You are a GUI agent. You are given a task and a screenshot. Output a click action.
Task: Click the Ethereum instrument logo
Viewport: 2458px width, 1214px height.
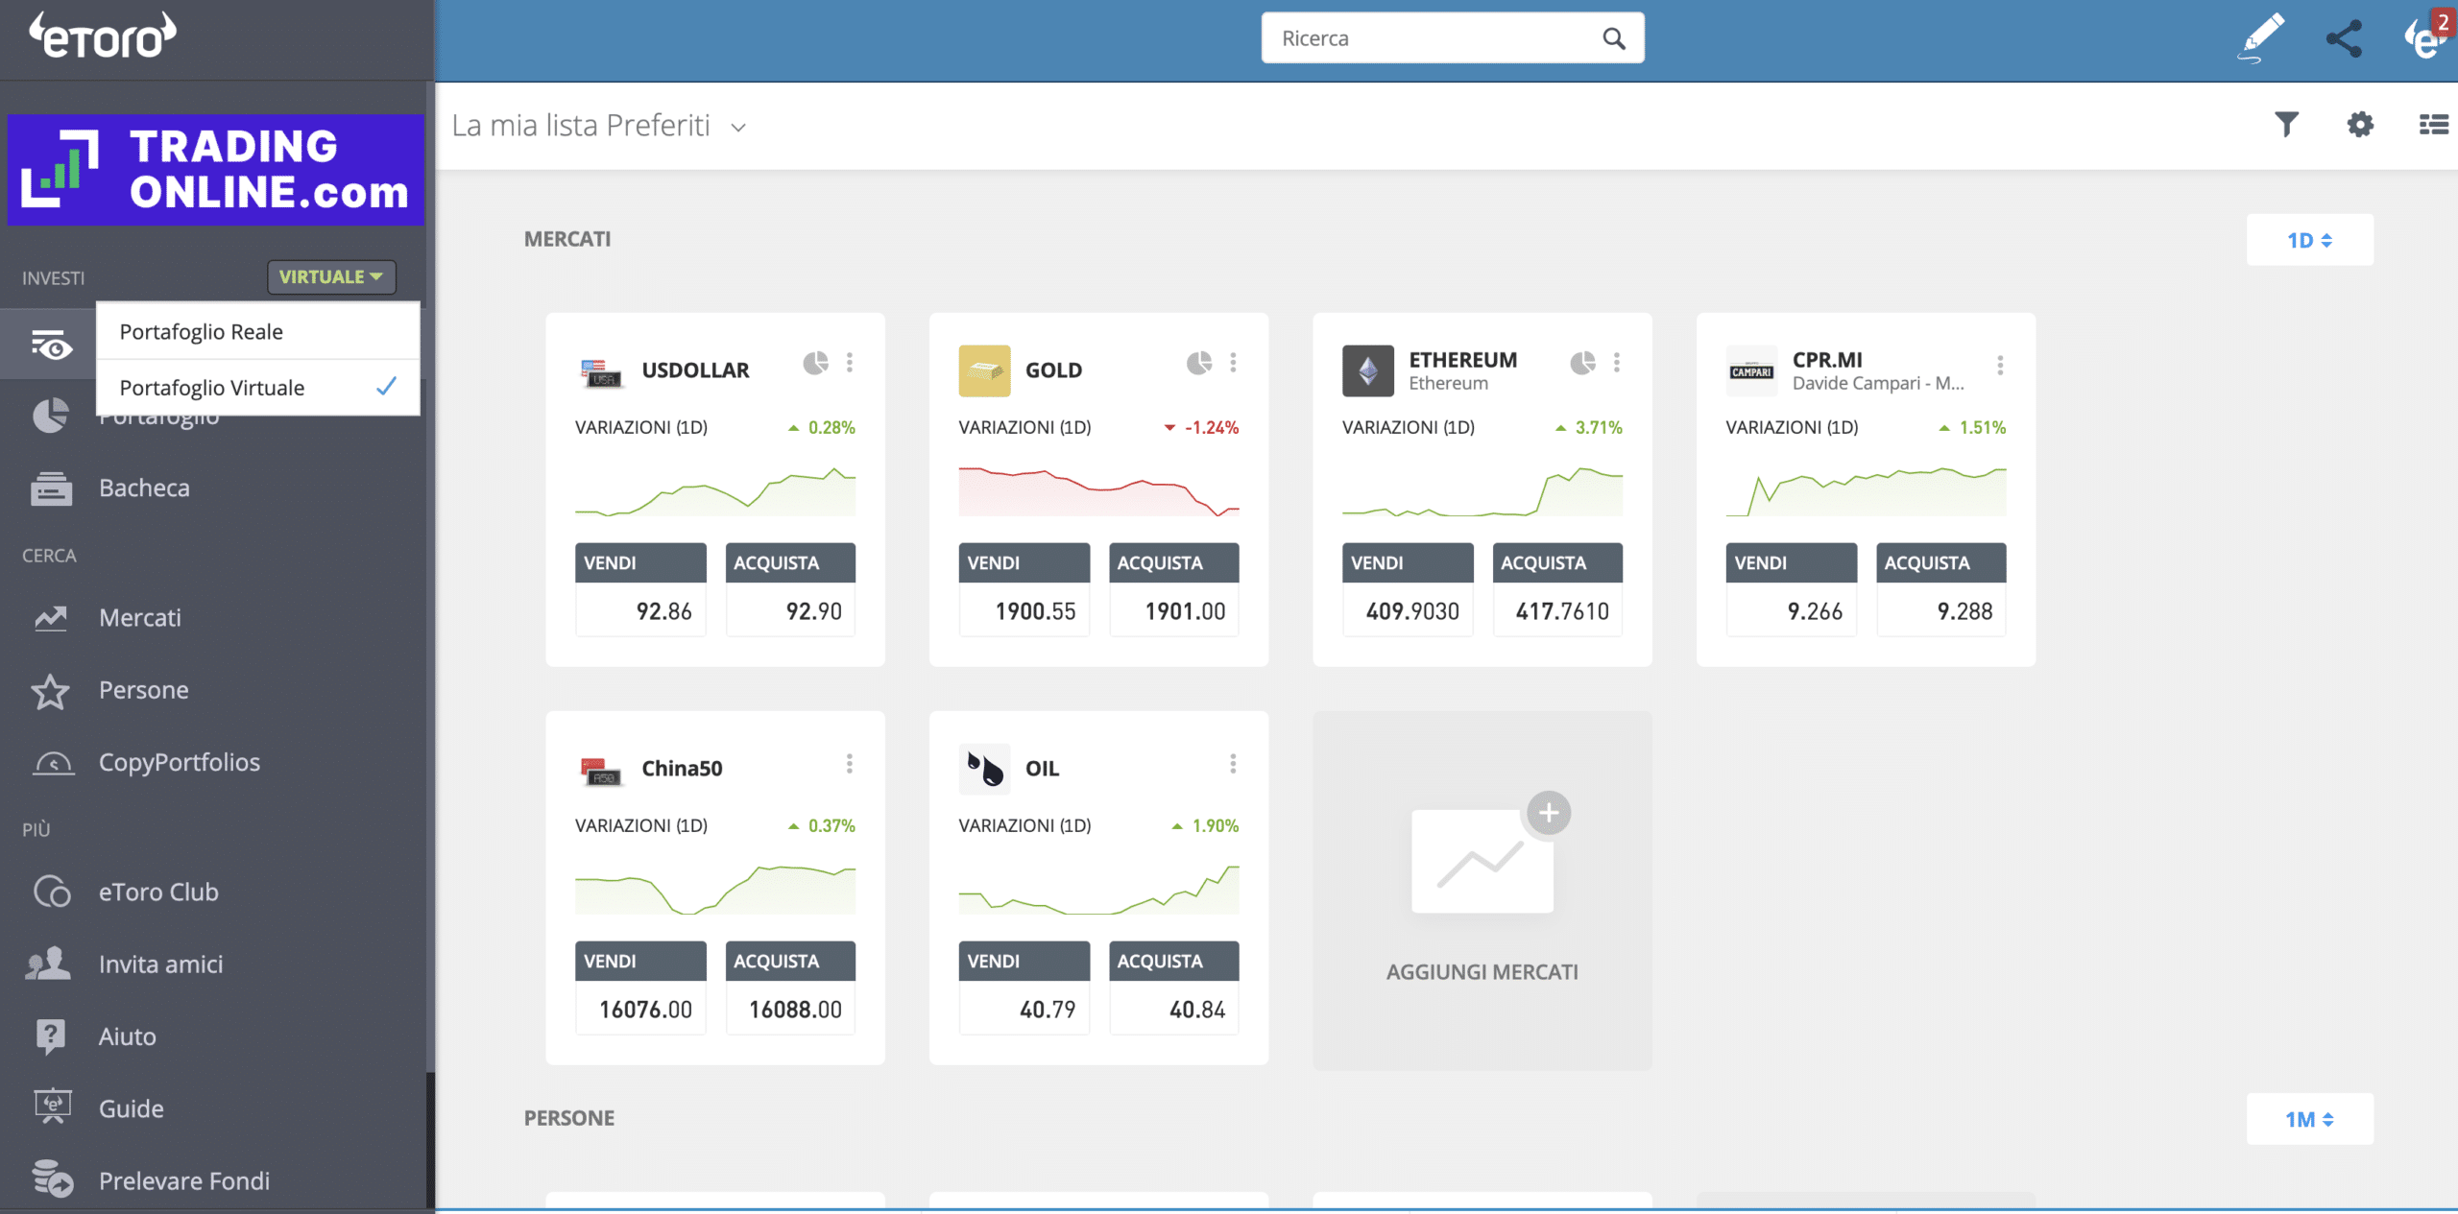pyautogui.click(x=1368, y=370)
